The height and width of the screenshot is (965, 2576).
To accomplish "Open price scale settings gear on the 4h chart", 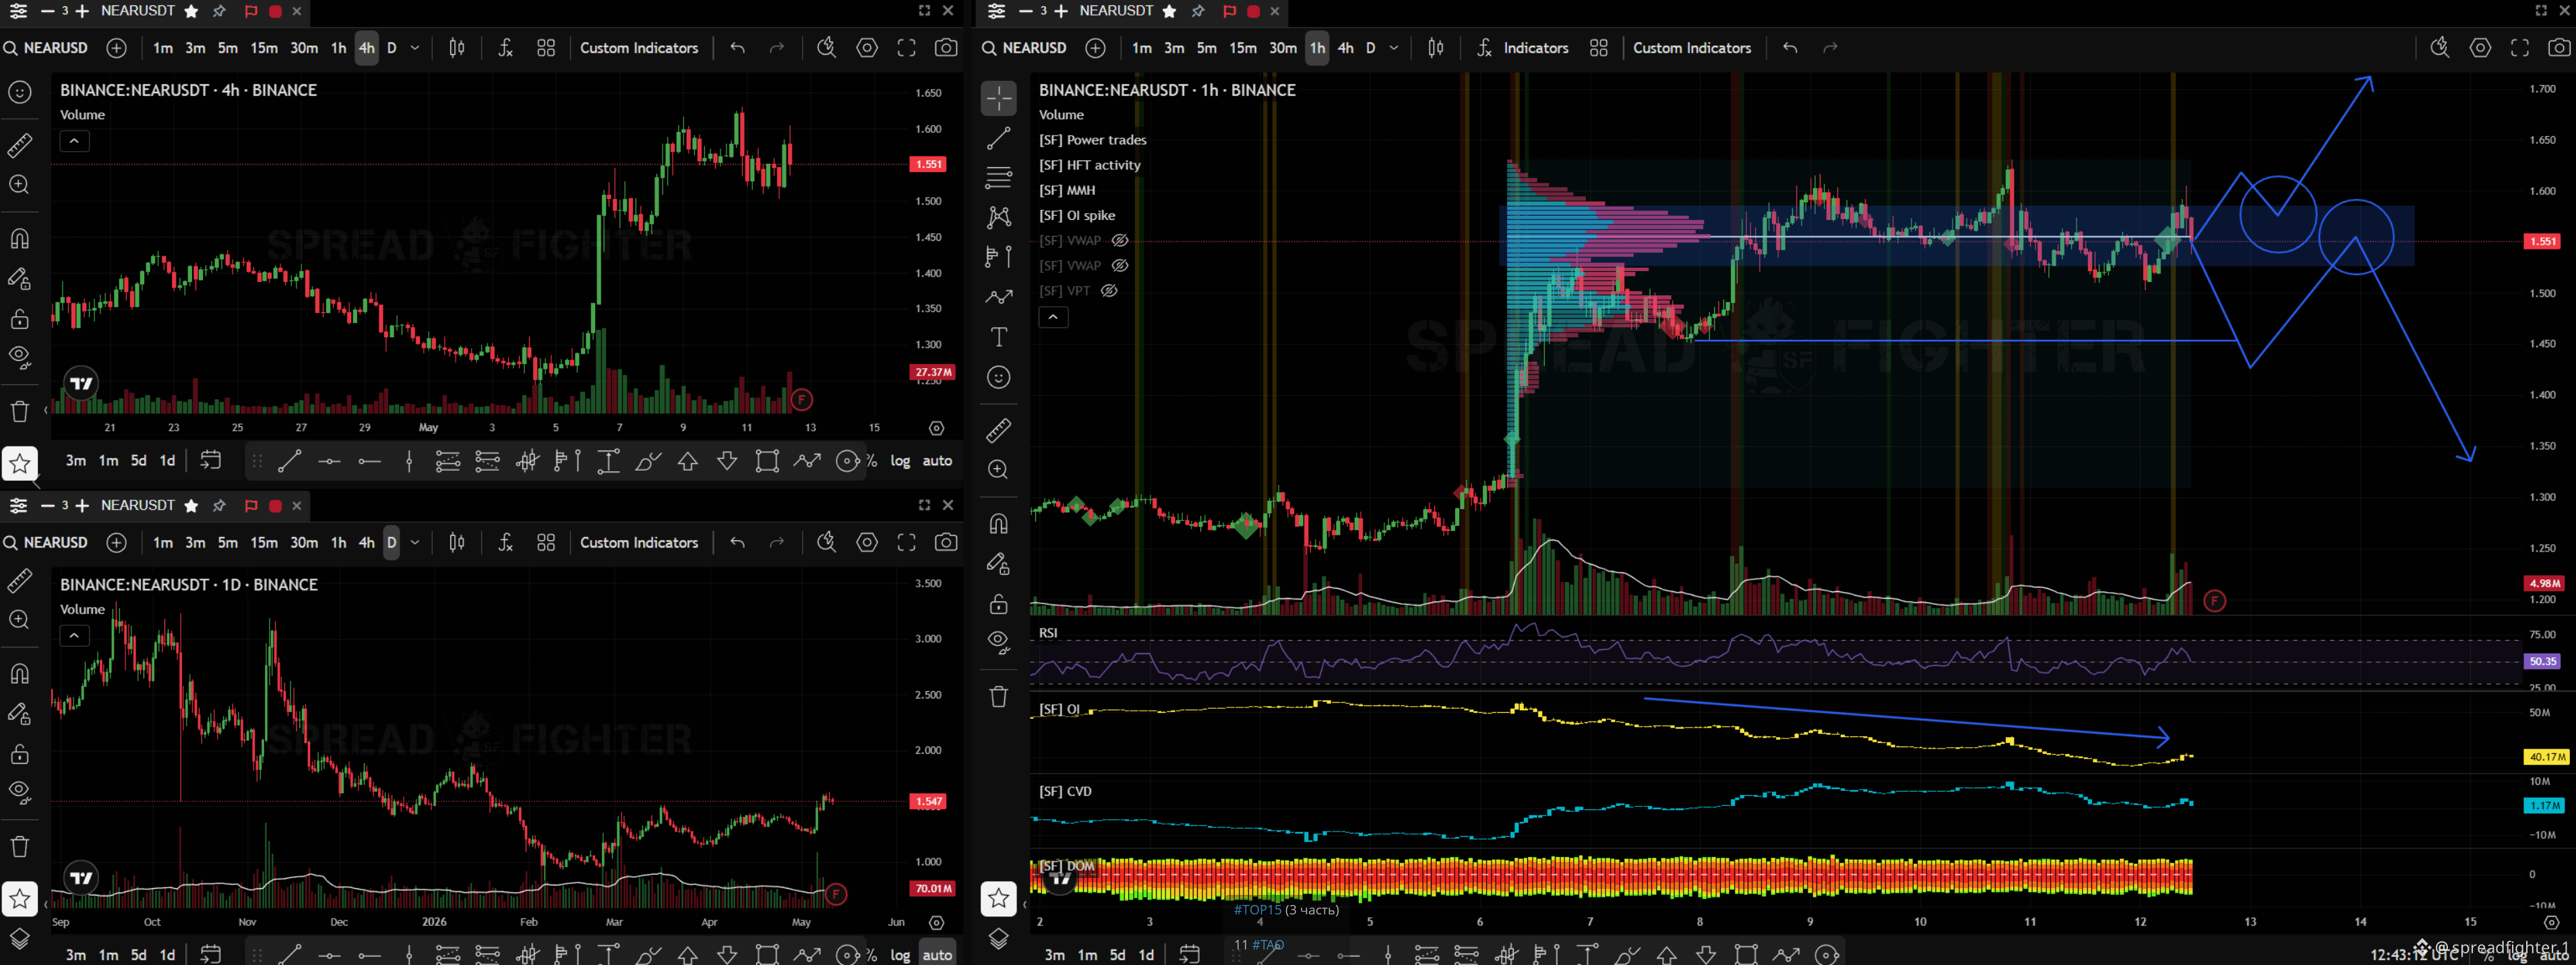I will 936,428.
